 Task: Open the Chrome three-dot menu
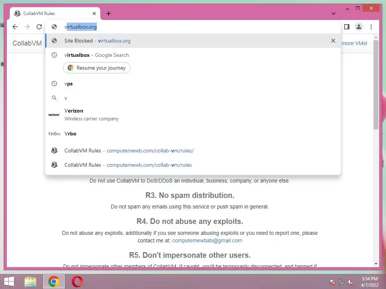[x=371, y=27]
